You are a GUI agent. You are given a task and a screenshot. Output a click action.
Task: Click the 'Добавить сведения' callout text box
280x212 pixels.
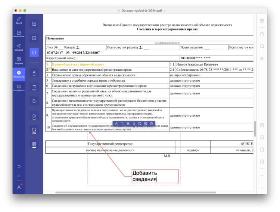(155, 176)
